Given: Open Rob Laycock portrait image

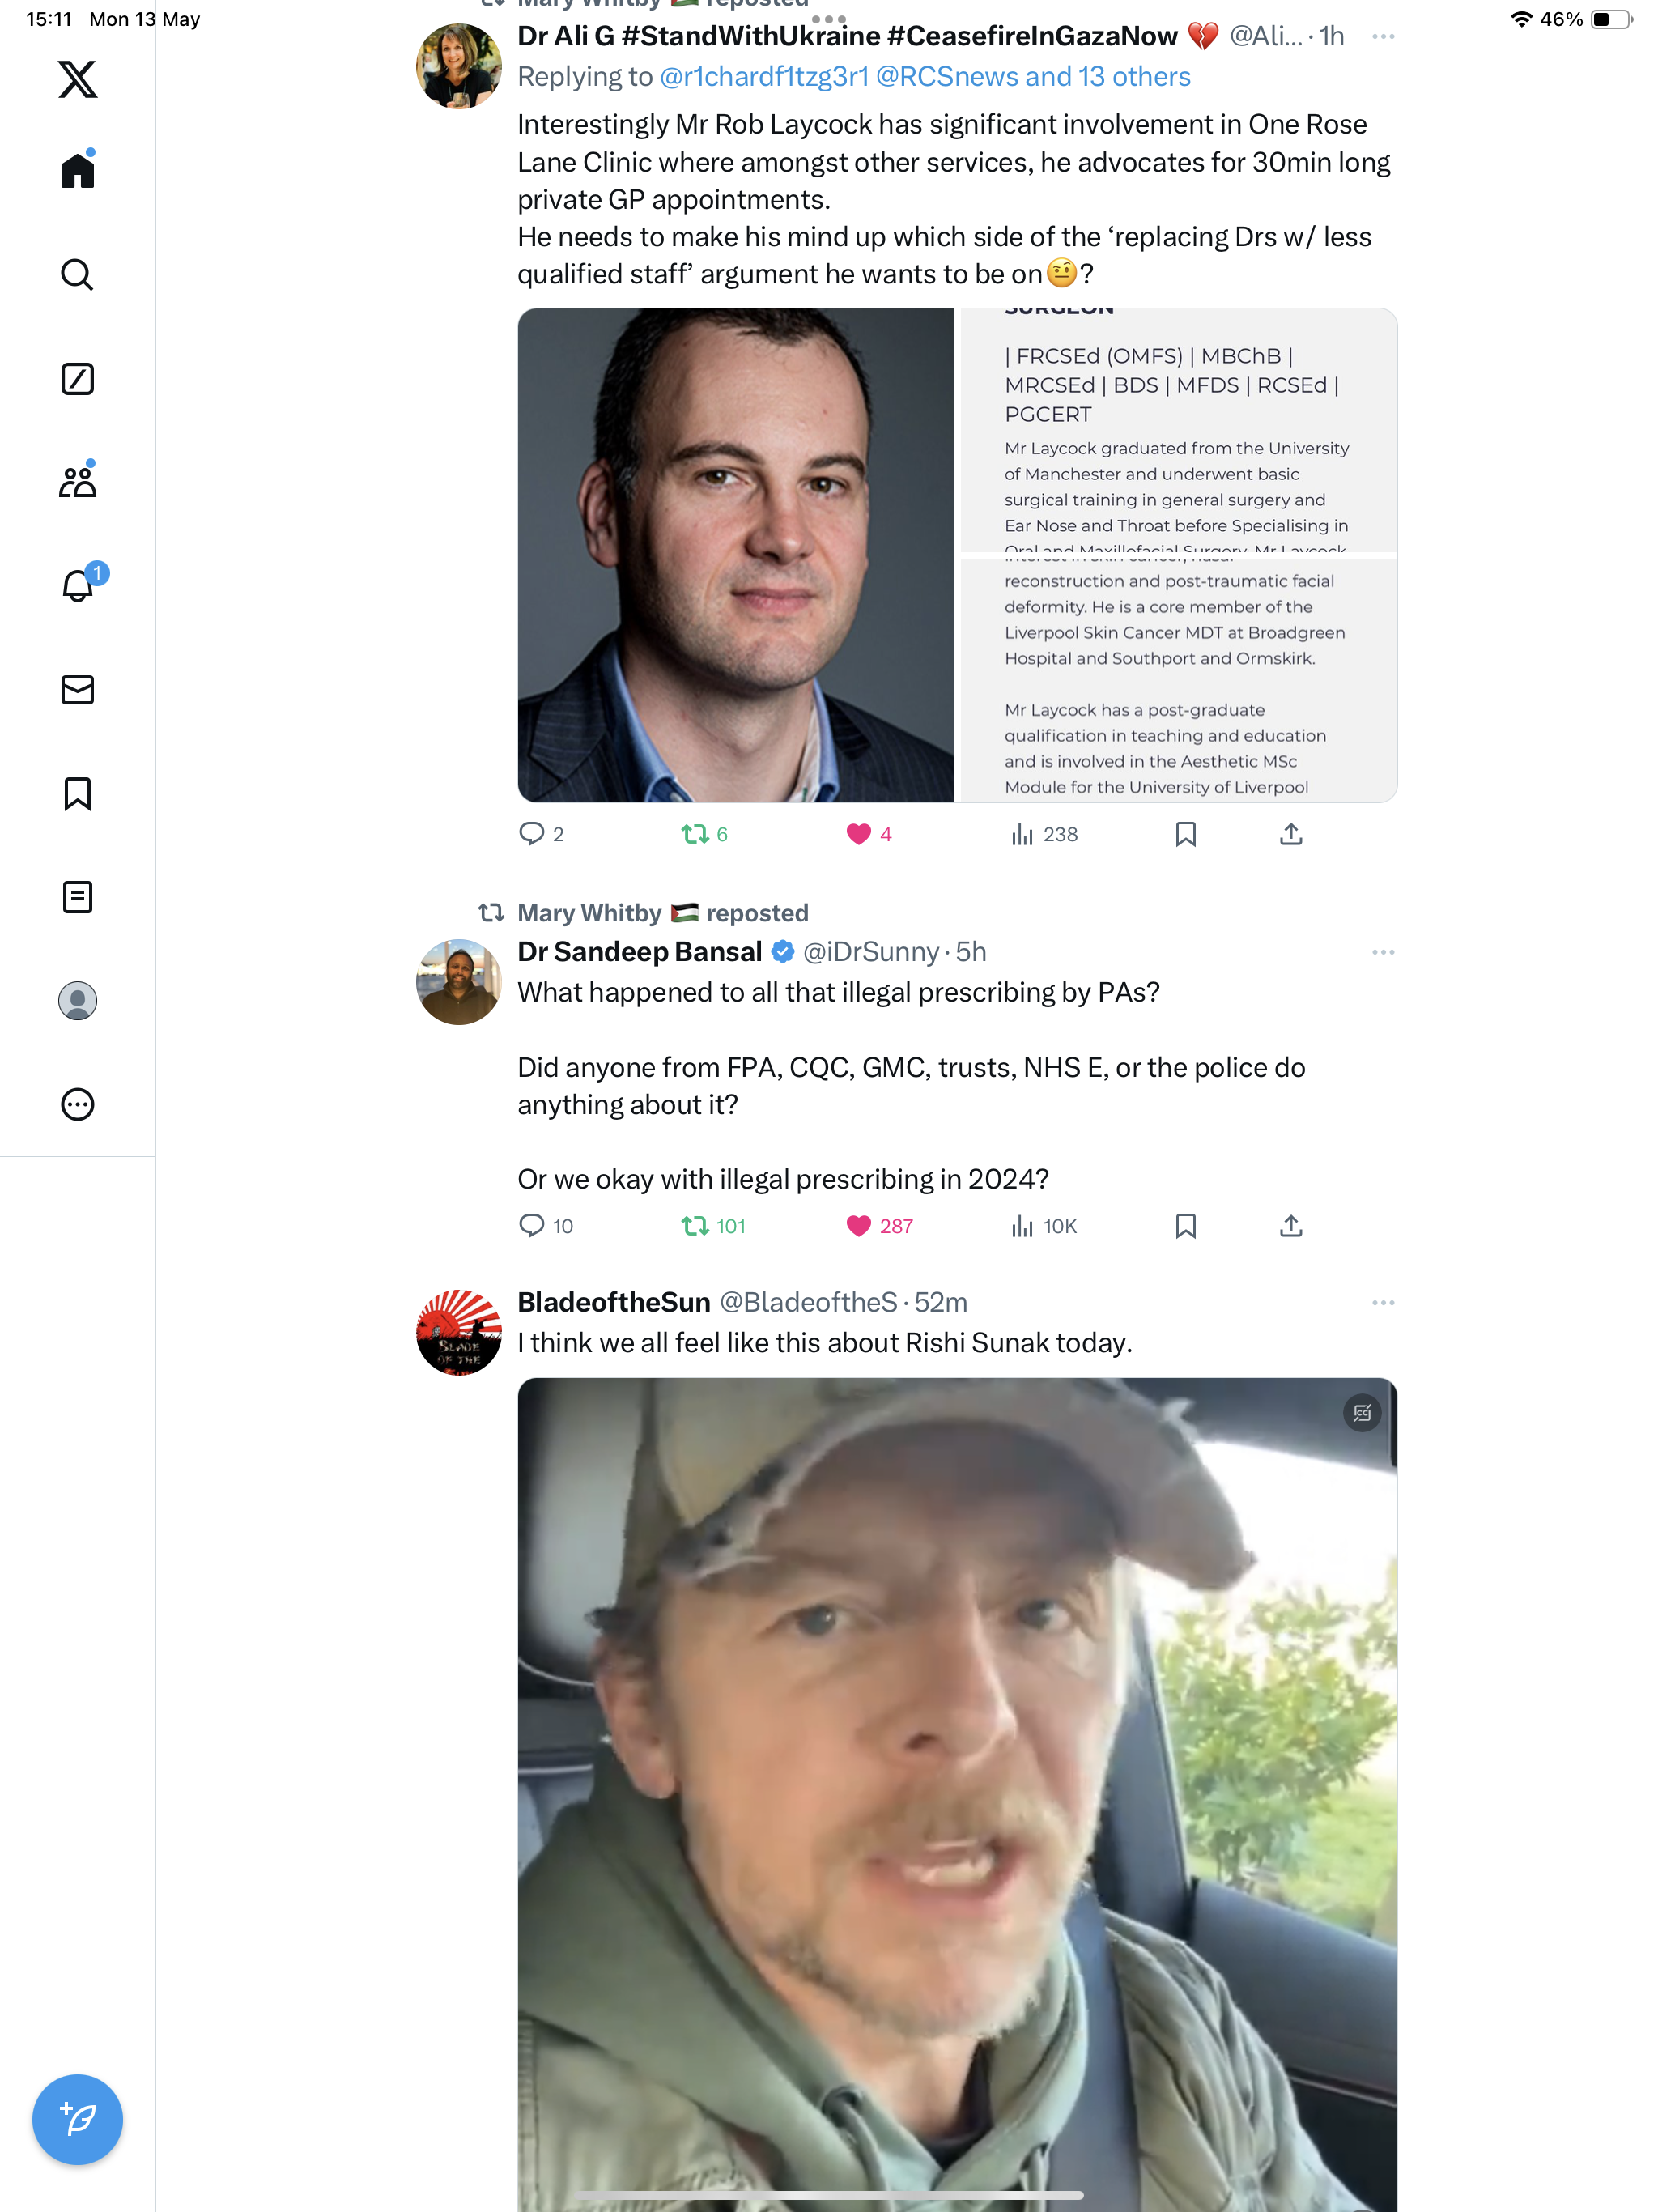Looking at the screenshot, I should click(x=736, y=555).
